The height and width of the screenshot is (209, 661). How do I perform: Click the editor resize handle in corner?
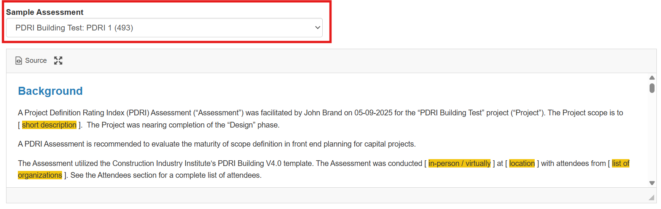[651, 197]
